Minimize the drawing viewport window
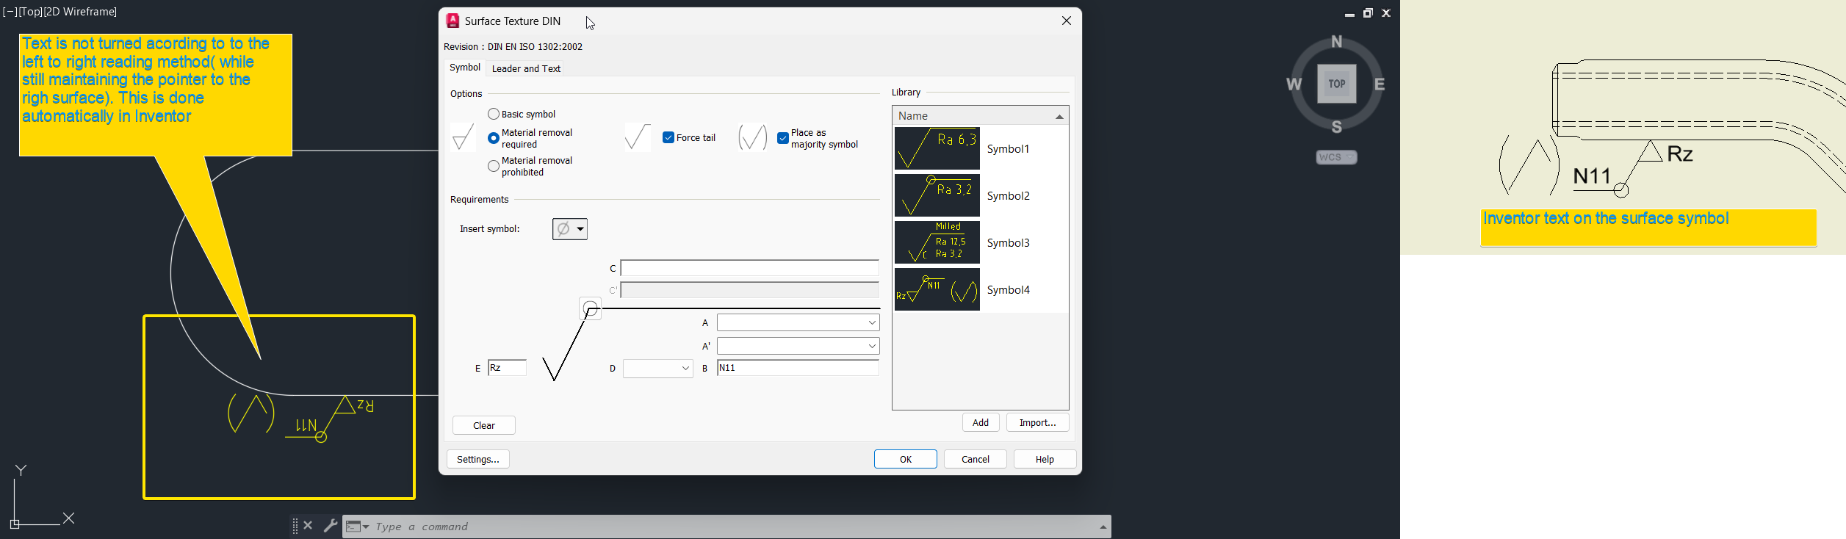Viewport: 1846px width, 539px height. 1349,13
